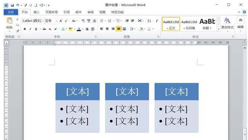The width and height of the screenshot is (248, 140).
Task: Click the Redo icon in Quick Access Toolbar
Action: [31, 5]
